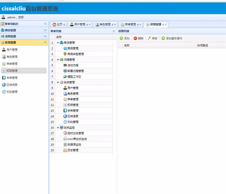Select 活动流程 row in menu tree
This screenshot has height=194, width=226.
(81, 65)
